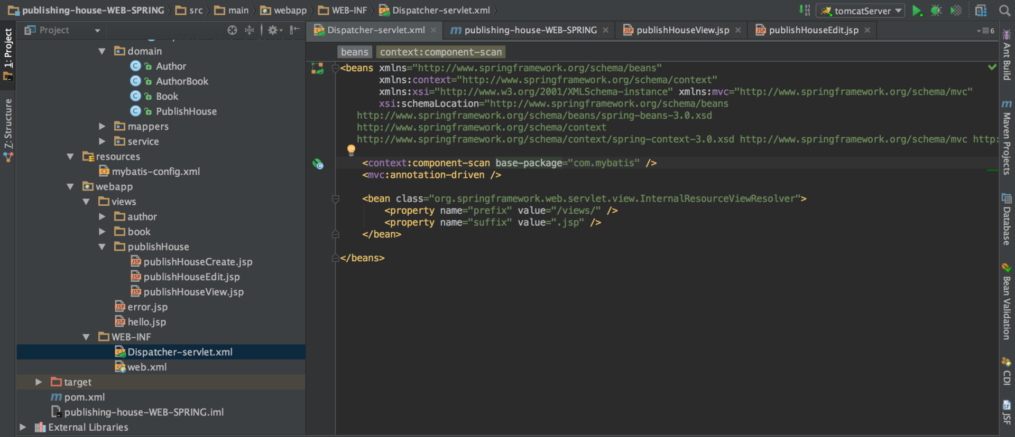Open Database tool window
Screen dimensions: 1015x437
pos(1007,220)
